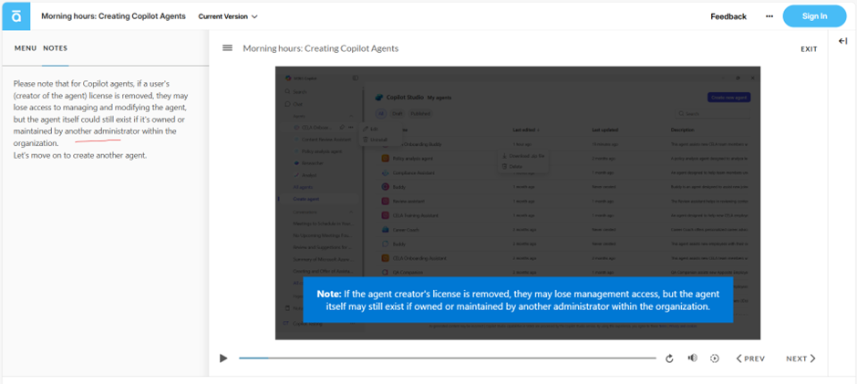This screenshot has width=857, height=384.
Task: Click All agents in the slide's sidebar
Action: (304, 187)
